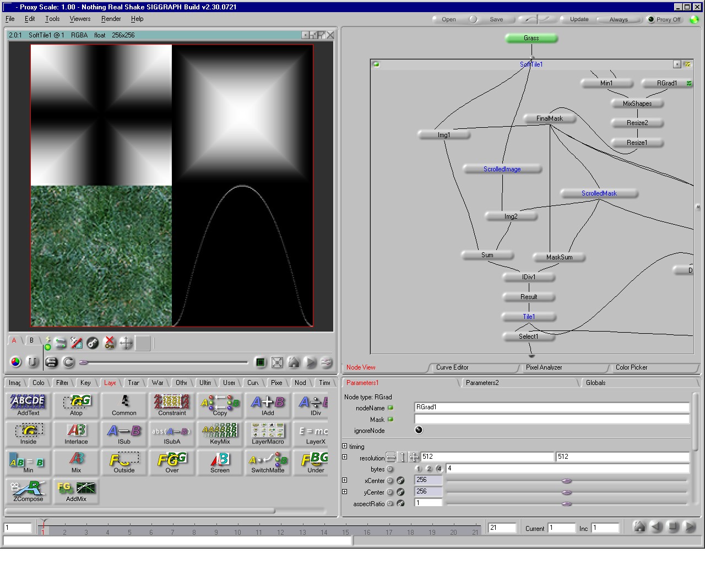The width and height of the screenshot is (705, 564).
Task: Add an AddText node from the Layer tools
Action: [x=28, y=405]
